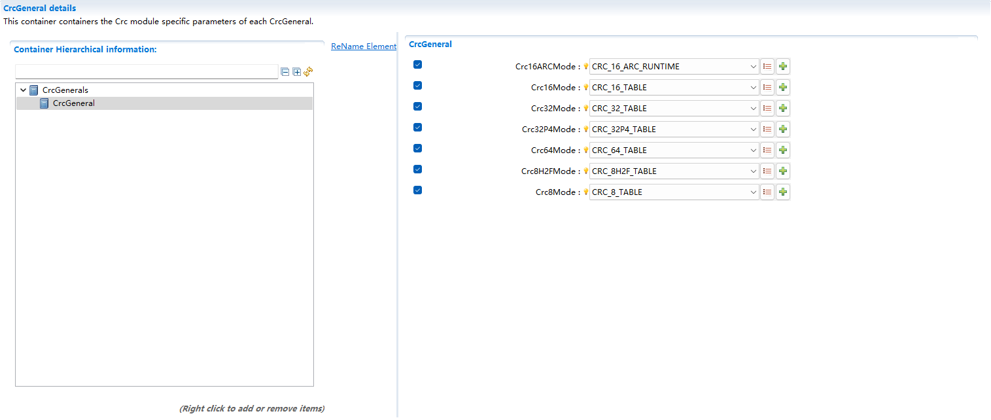Click the red list icon for Crc64Mode
Screen dimensions: 991x420
pyautogui.click(x=767, y=150)
